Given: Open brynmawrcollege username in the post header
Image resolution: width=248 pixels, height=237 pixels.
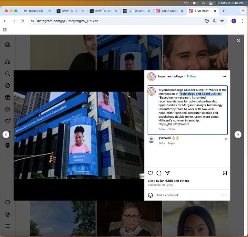Looking at the screenshot, I should 170,76.
